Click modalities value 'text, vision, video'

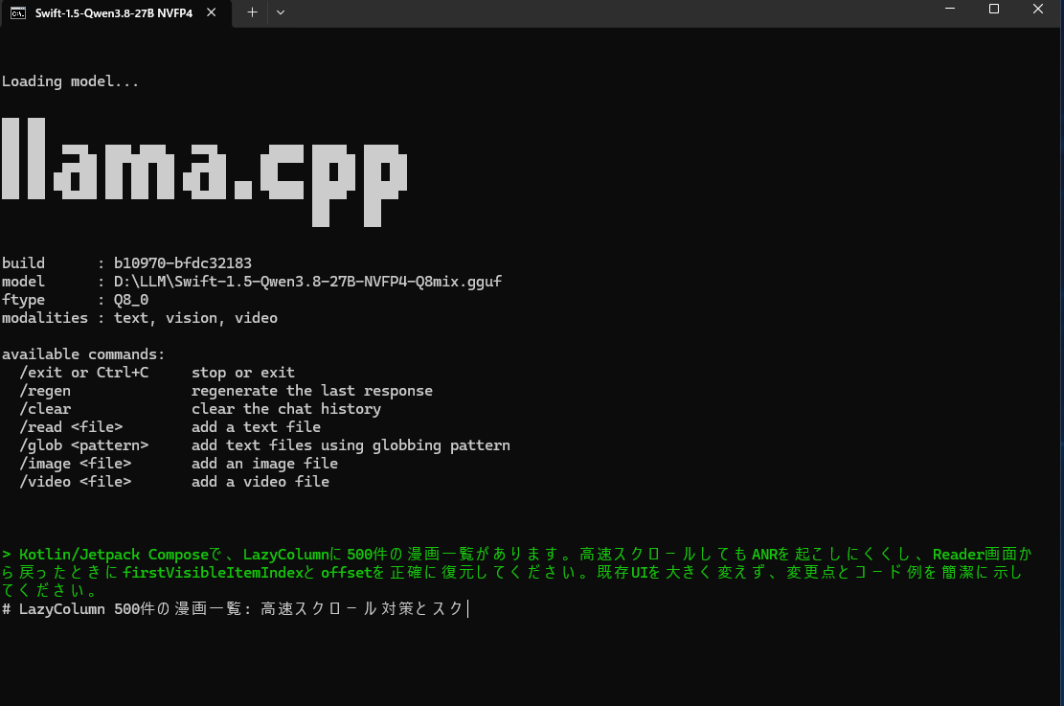click(195, 318)
